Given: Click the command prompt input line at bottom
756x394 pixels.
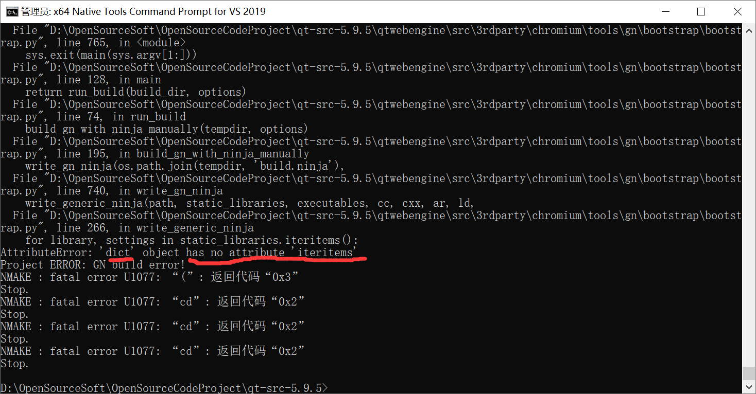Looking at the screenshot, I should 165,388.
